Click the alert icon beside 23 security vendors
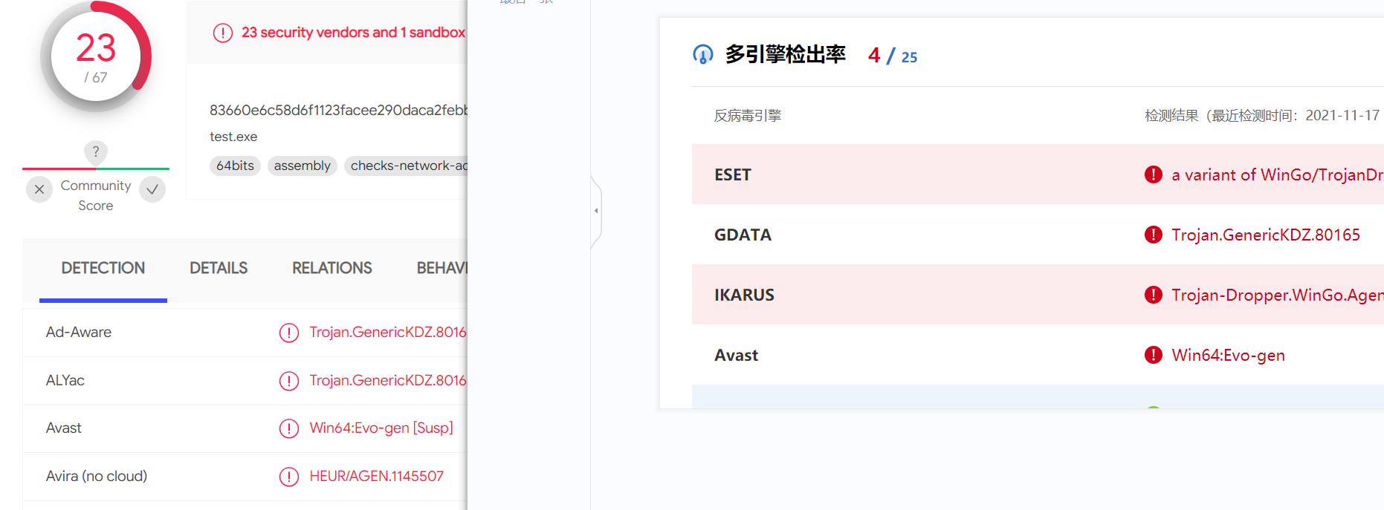The width and height of the screenshot is (1384, 510). (x=223, y=33)
